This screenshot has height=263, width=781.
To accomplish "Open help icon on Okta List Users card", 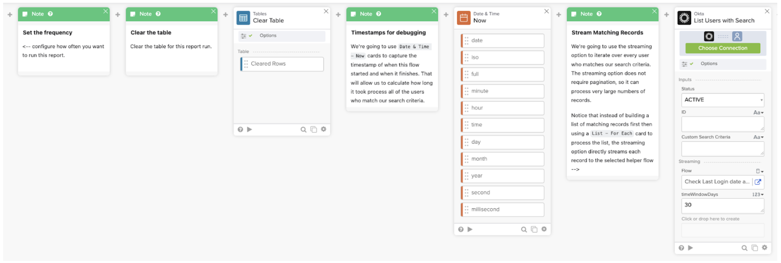I will point(681,248).
